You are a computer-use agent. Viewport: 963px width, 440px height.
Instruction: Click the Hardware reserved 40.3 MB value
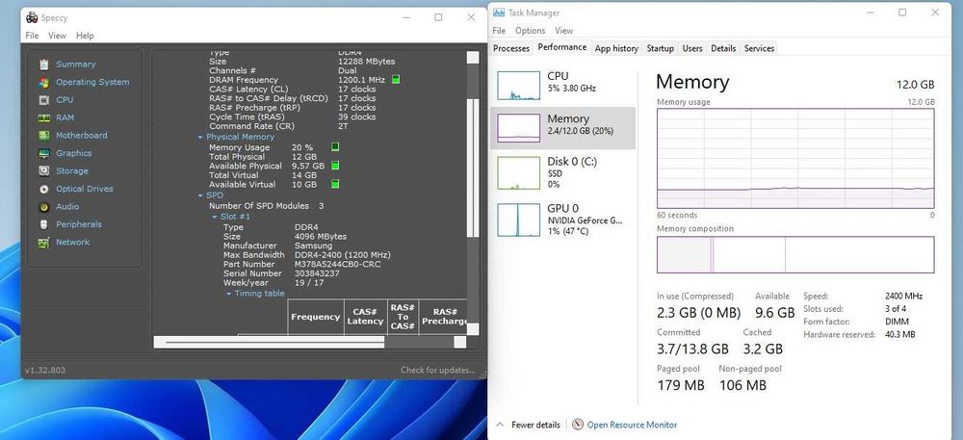click(899, 335)
